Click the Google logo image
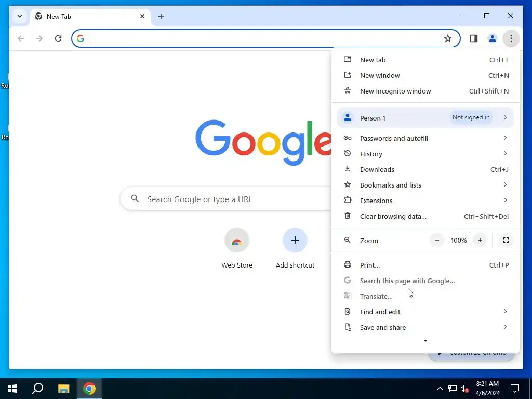Screen dimensions: 532x399 point(263,142)
